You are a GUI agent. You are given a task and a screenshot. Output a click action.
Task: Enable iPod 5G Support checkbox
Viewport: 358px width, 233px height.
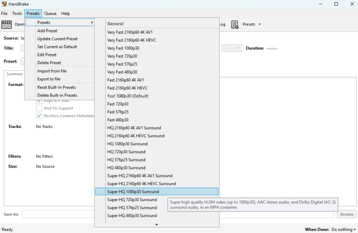coord(38,108)
